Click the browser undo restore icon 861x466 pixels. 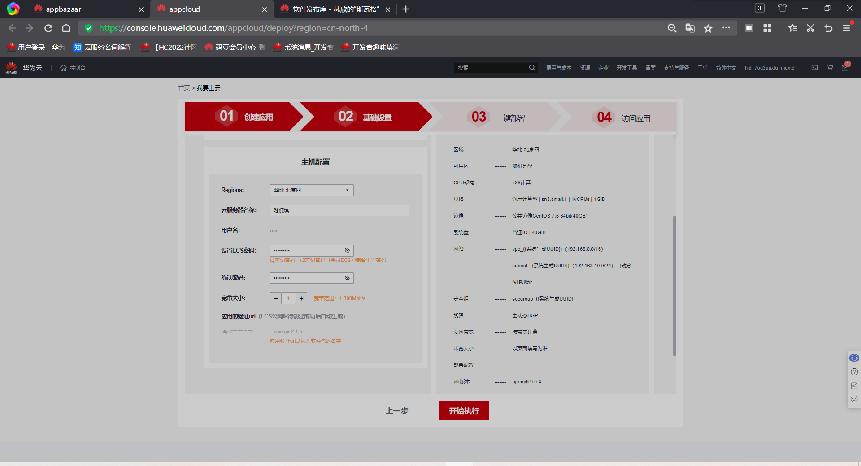pos(828,28)
